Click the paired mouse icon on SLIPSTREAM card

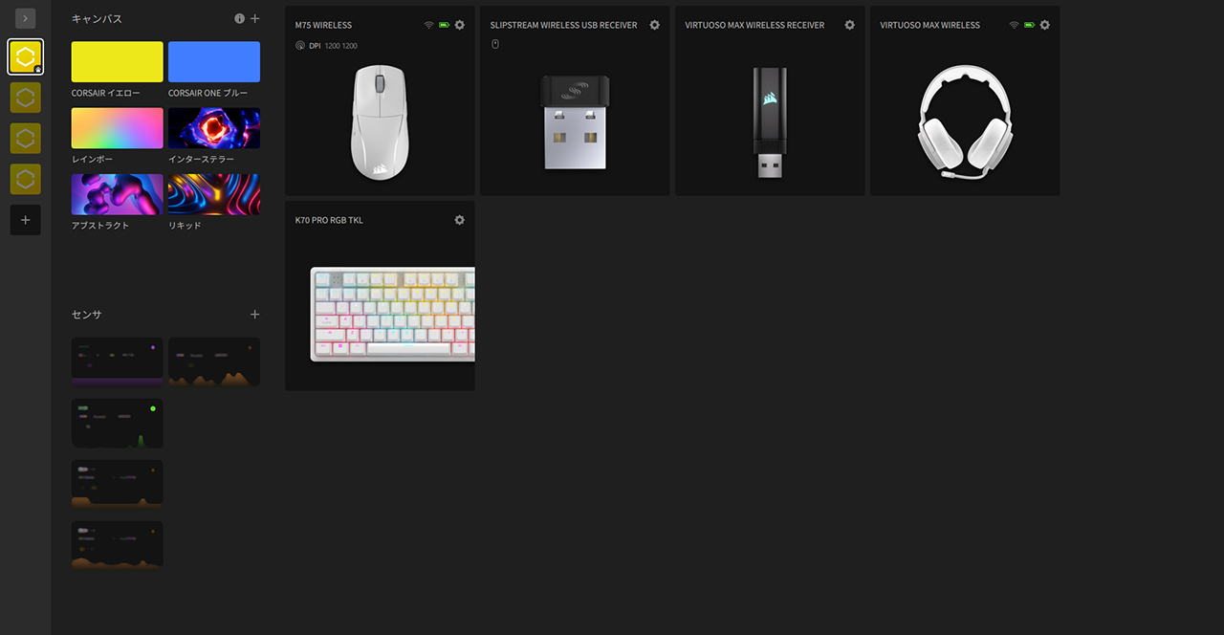pyautogui.click(x=495, y=44)
